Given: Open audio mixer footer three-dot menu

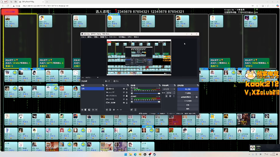Looking at the screenshot, I should (135, 110).
